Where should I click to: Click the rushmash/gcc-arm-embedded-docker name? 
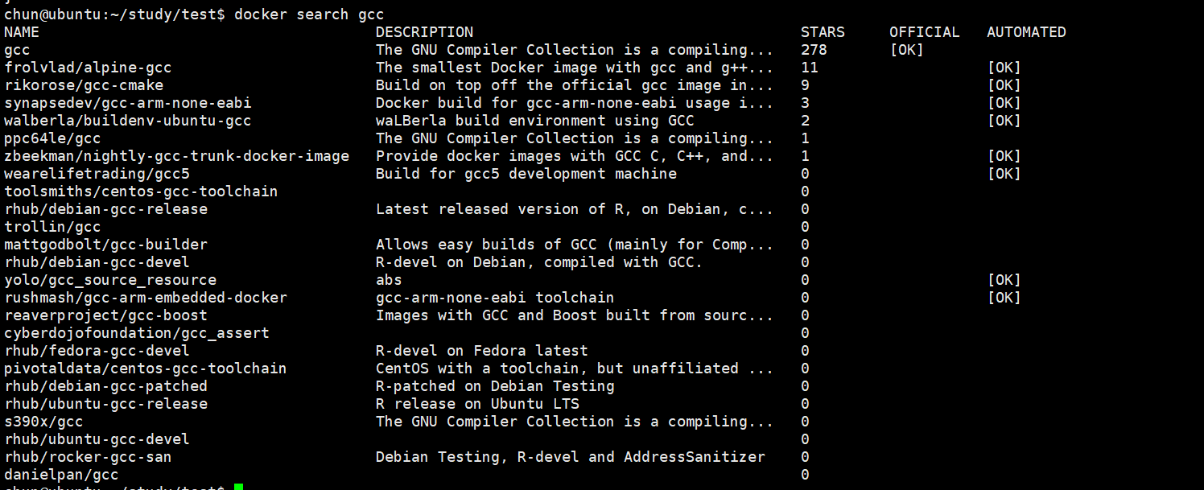click(x=146, y=298)
